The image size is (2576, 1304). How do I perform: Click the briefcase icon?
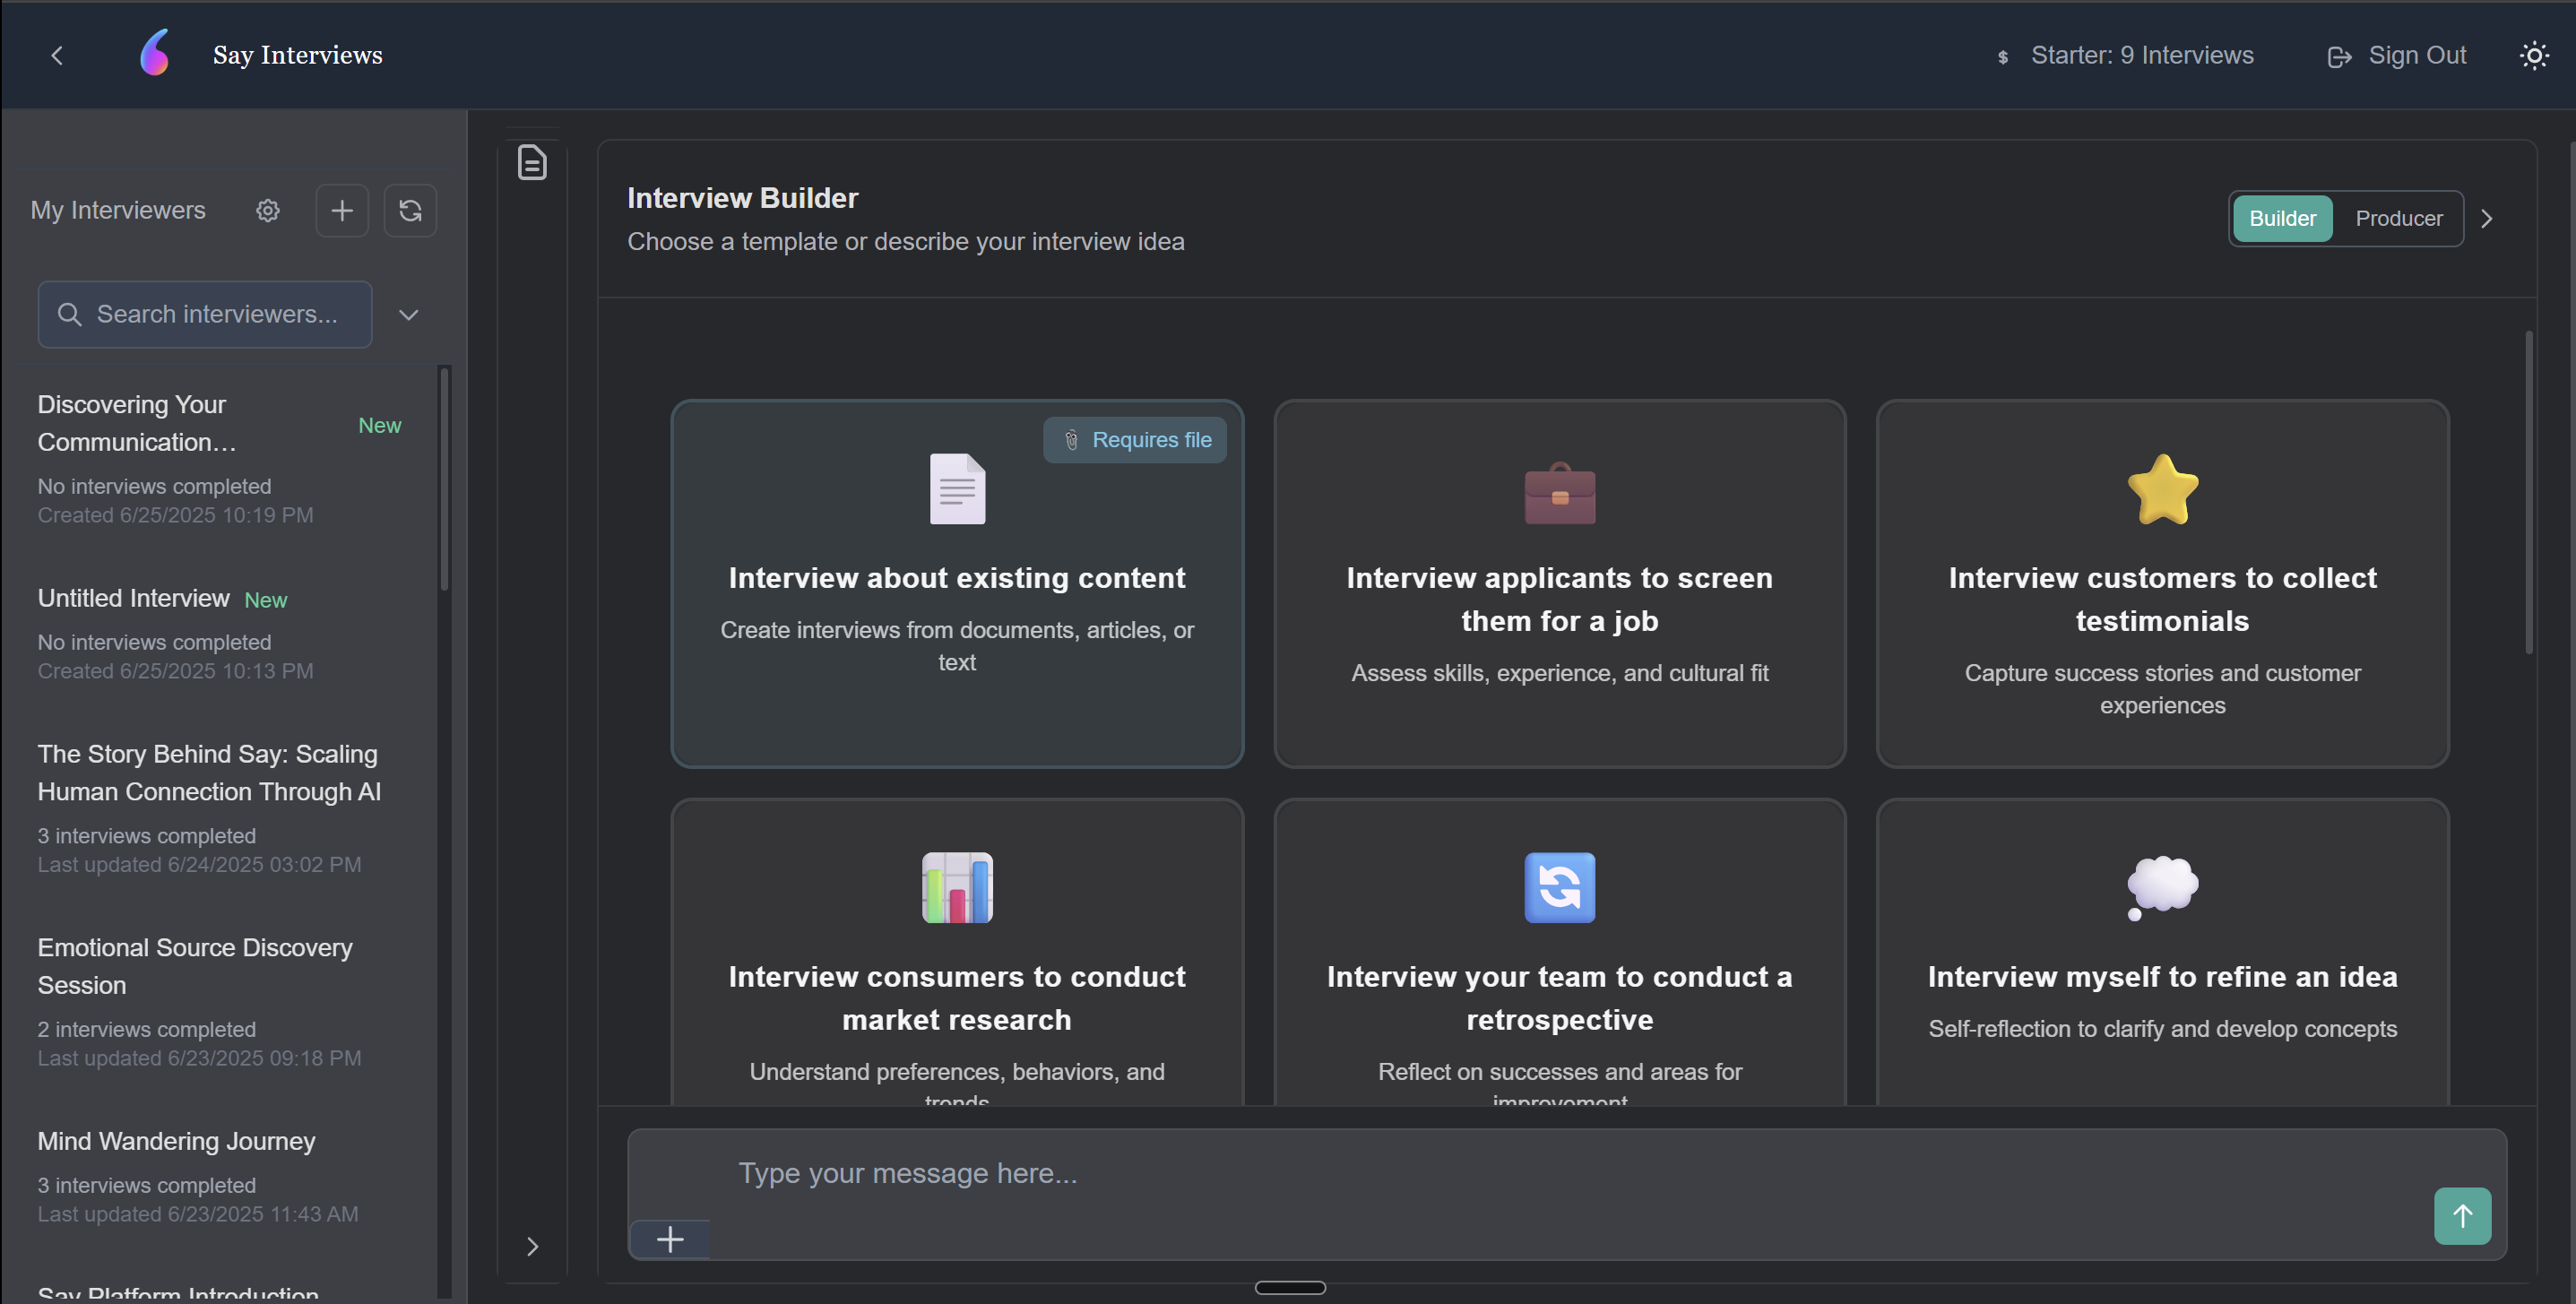coord(1559,492)
